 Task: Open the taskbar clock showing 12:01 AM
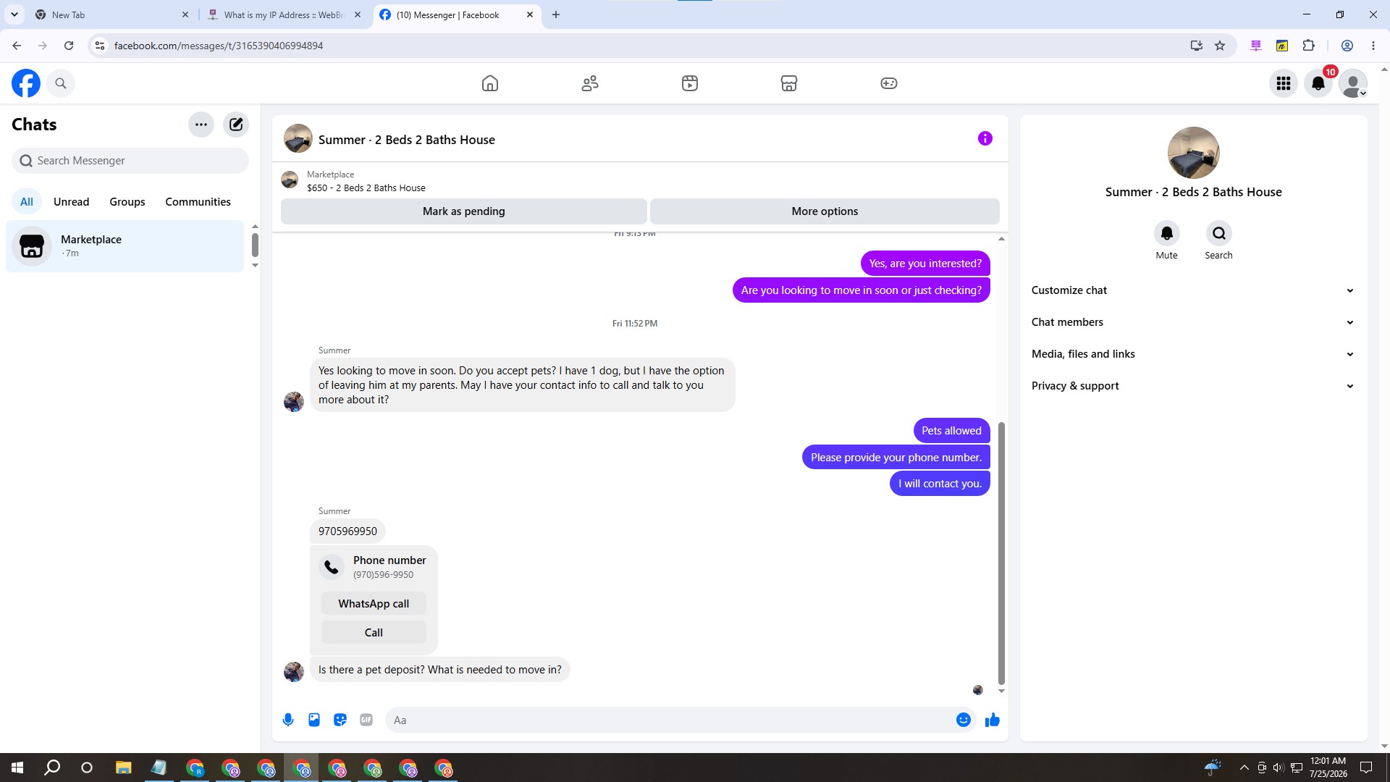click(1328, 768)
